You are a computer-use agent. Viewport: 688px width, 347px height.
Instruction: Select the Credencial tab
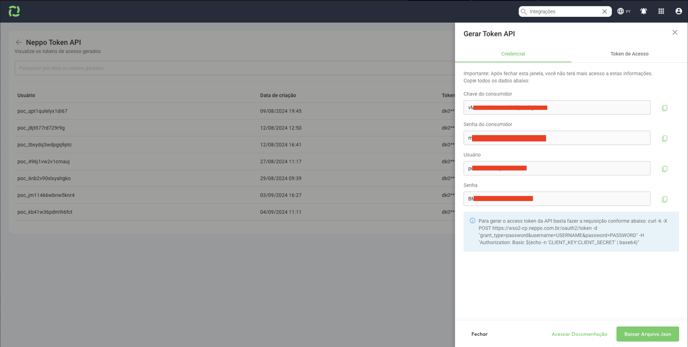[x=513, y=54]
